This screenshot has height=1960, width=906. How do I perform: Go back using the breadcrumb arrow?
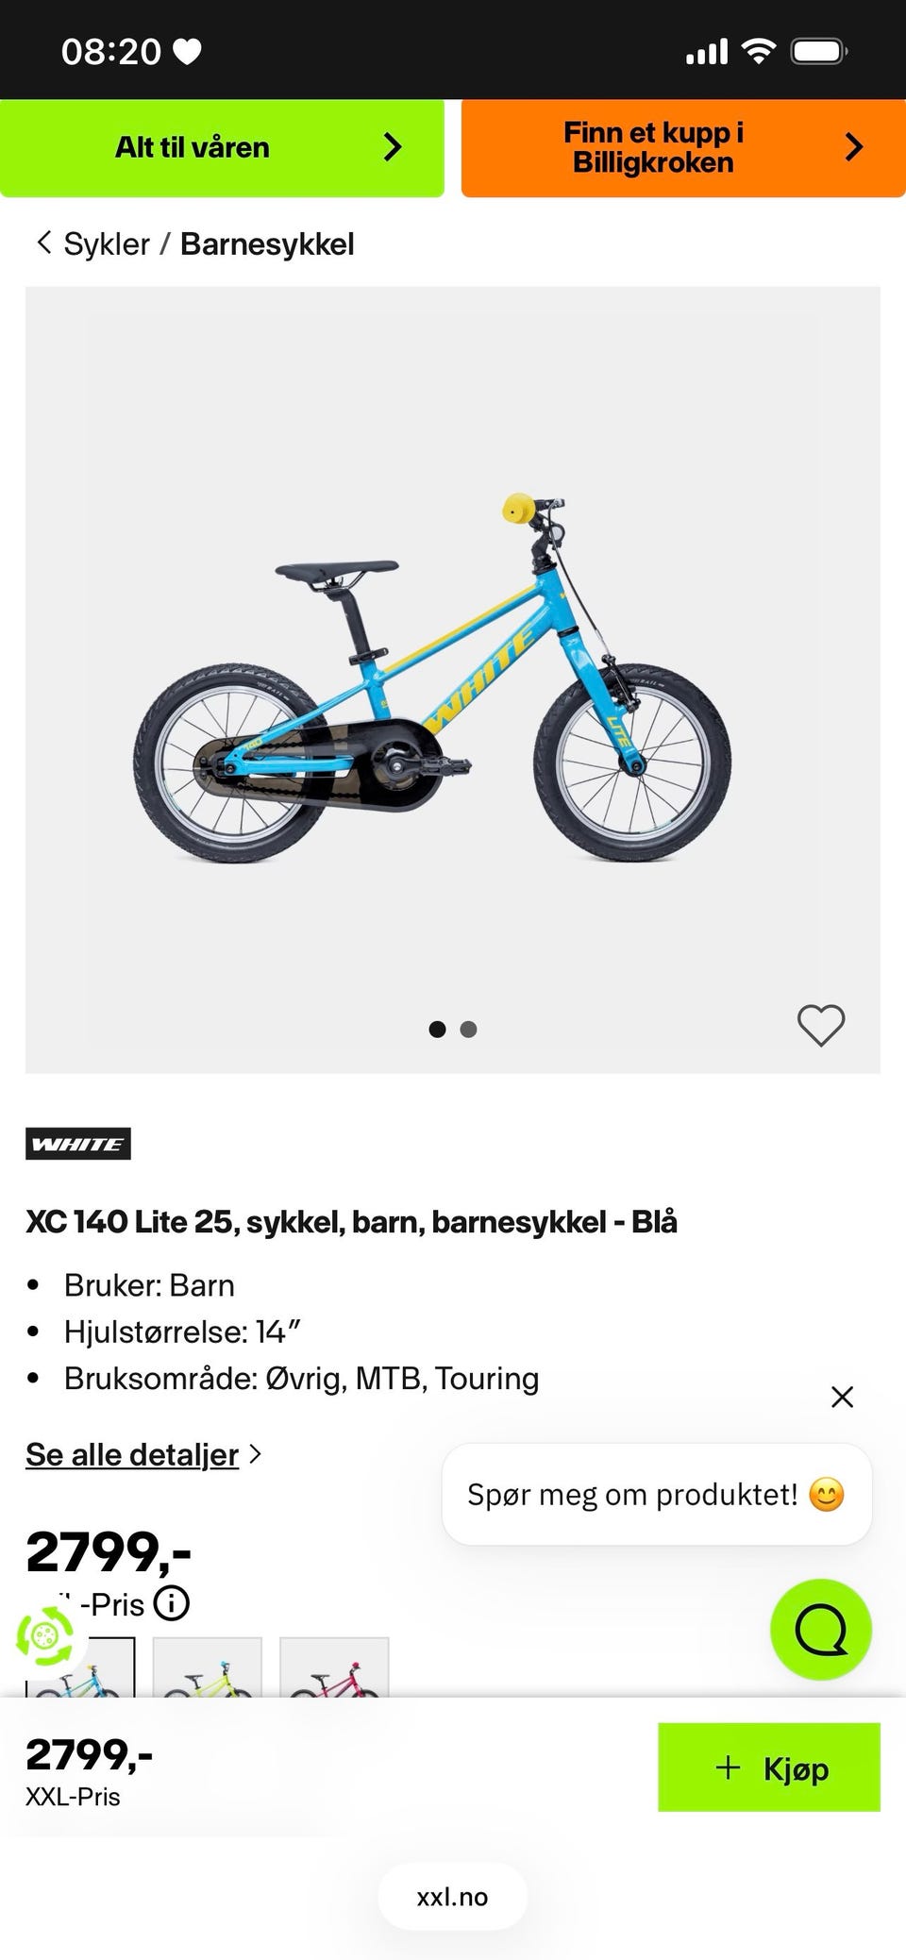click(43, 243)
